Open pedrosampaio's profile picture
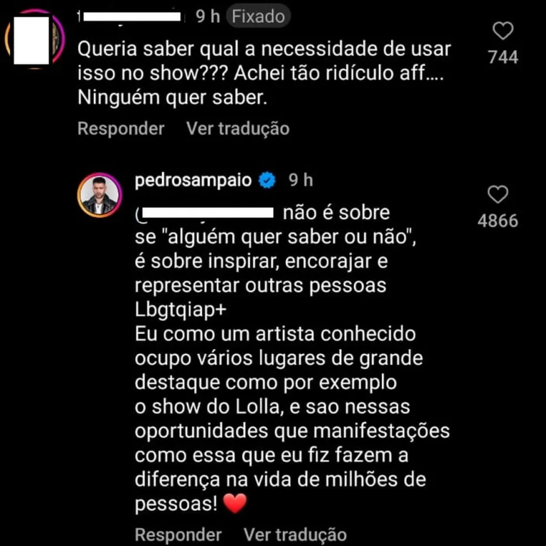The width and height of the screenshot is (546, 546). click(x=100, y=194)
